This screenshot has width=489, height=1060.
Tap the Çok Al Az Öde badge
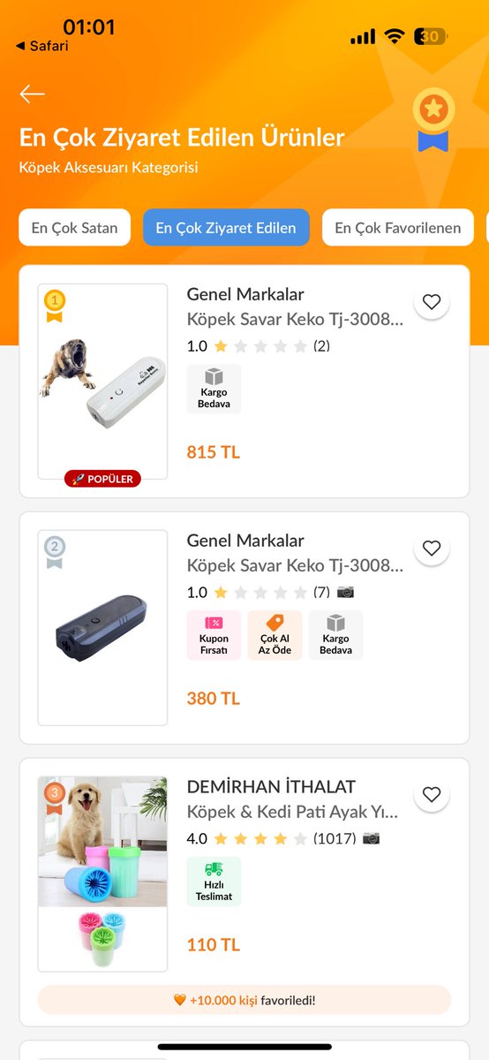pyautogui.click(x=275, y=635)
